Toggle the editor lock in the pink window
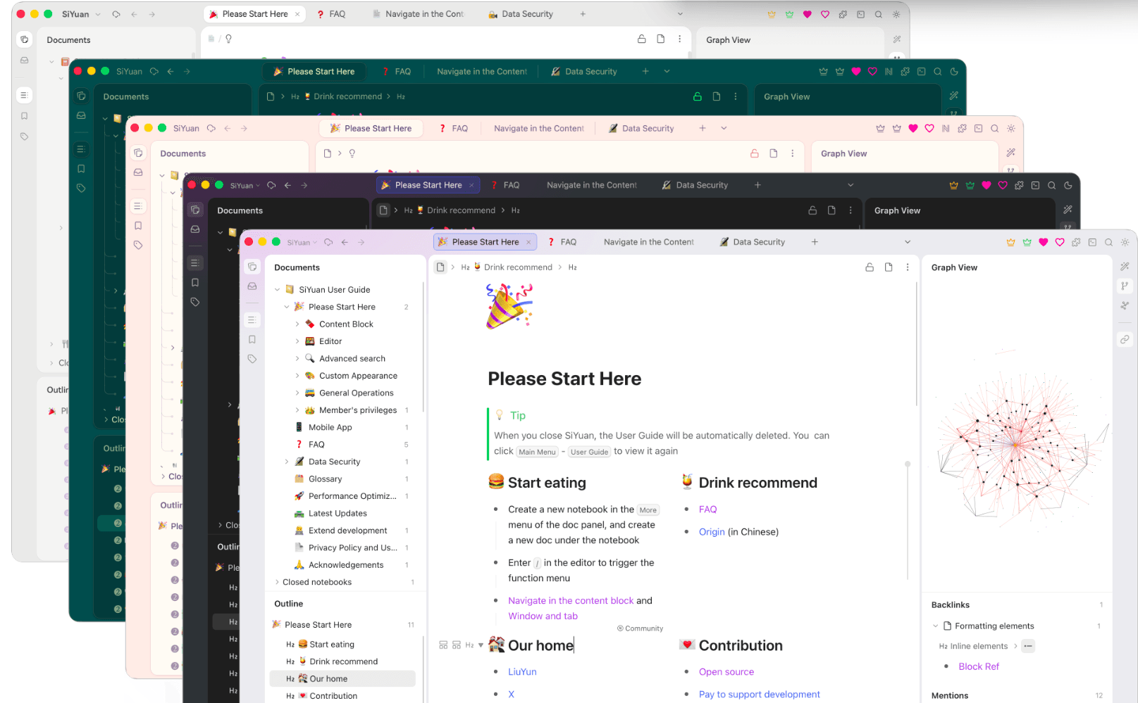1138x703 pixels. [x=755, y=153]
